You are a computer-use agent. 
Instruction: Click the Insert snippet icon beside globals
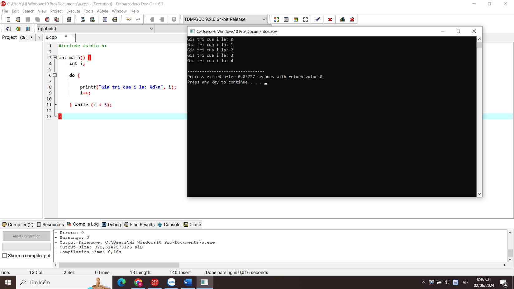pos(8,29)
